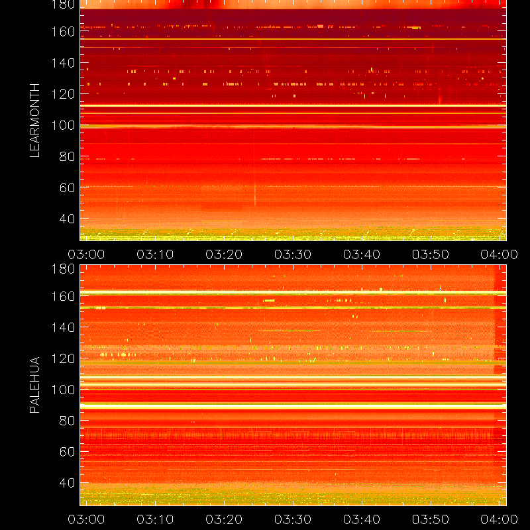Pick the 140 label on Palehua axis
The image size is (530, 530).
[63, 327]
